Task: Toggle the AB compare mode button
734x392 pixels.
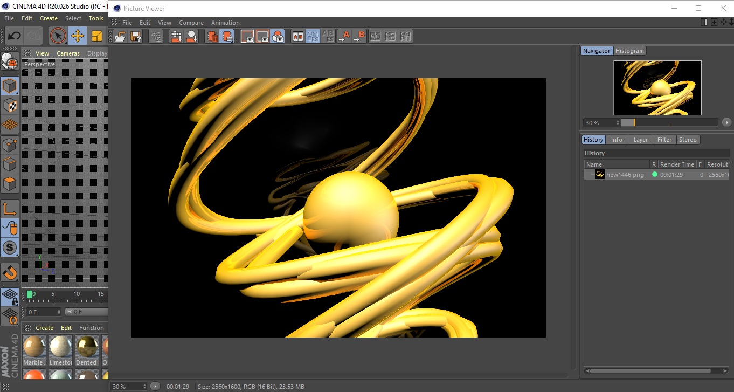Action: (x=297, y=37)
